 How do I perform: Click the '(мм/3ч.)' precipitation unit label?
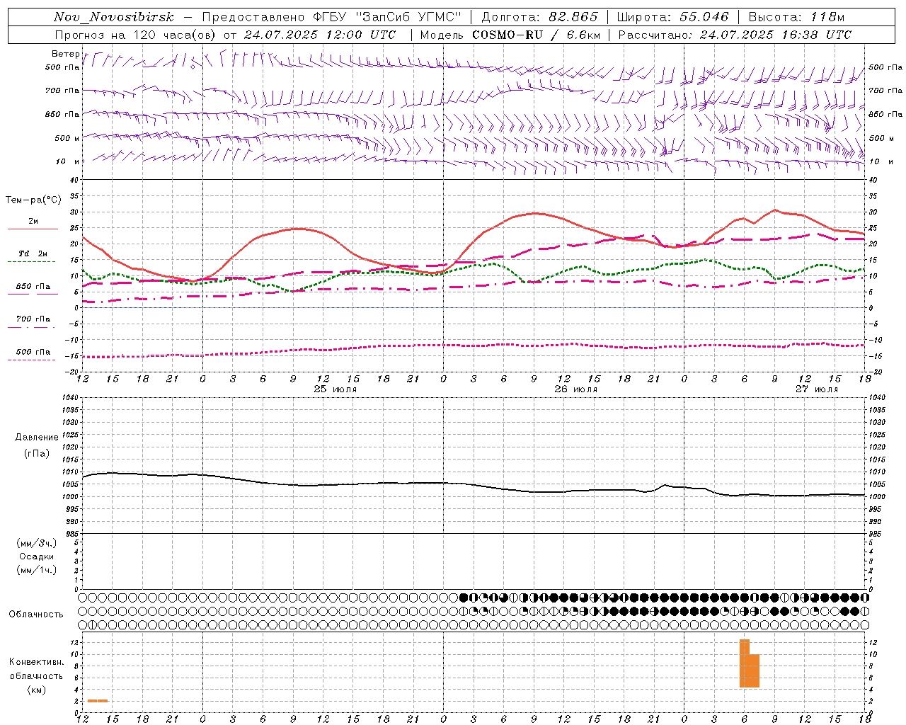point(37,543)
